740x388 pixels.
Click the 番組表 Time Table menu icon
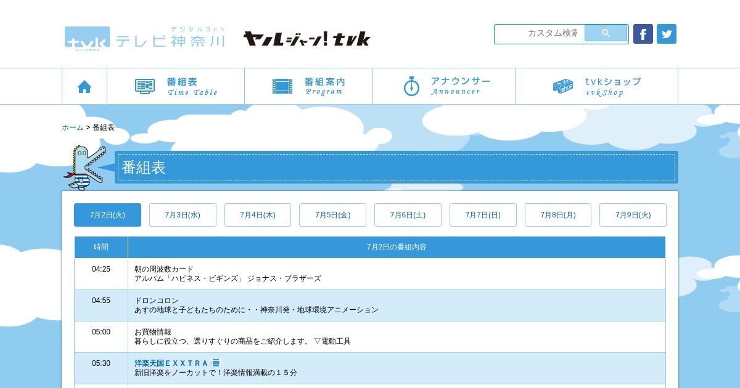(x=145, y=86)
